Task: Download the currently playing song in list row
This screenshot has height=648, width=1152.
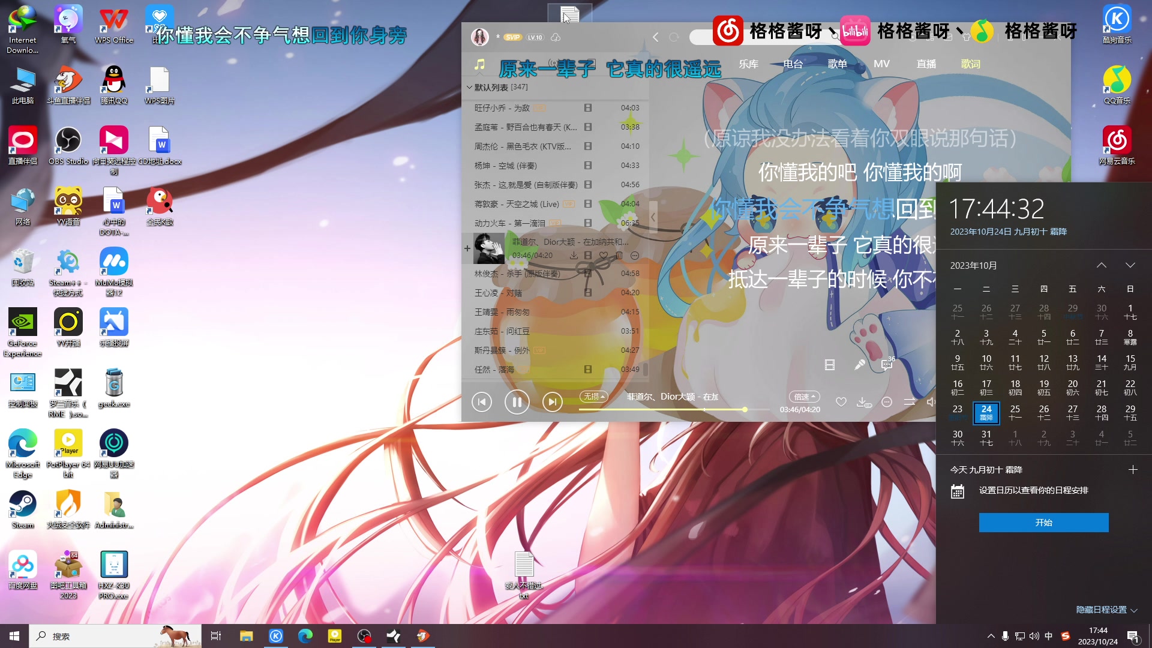Action: point(573,256)
